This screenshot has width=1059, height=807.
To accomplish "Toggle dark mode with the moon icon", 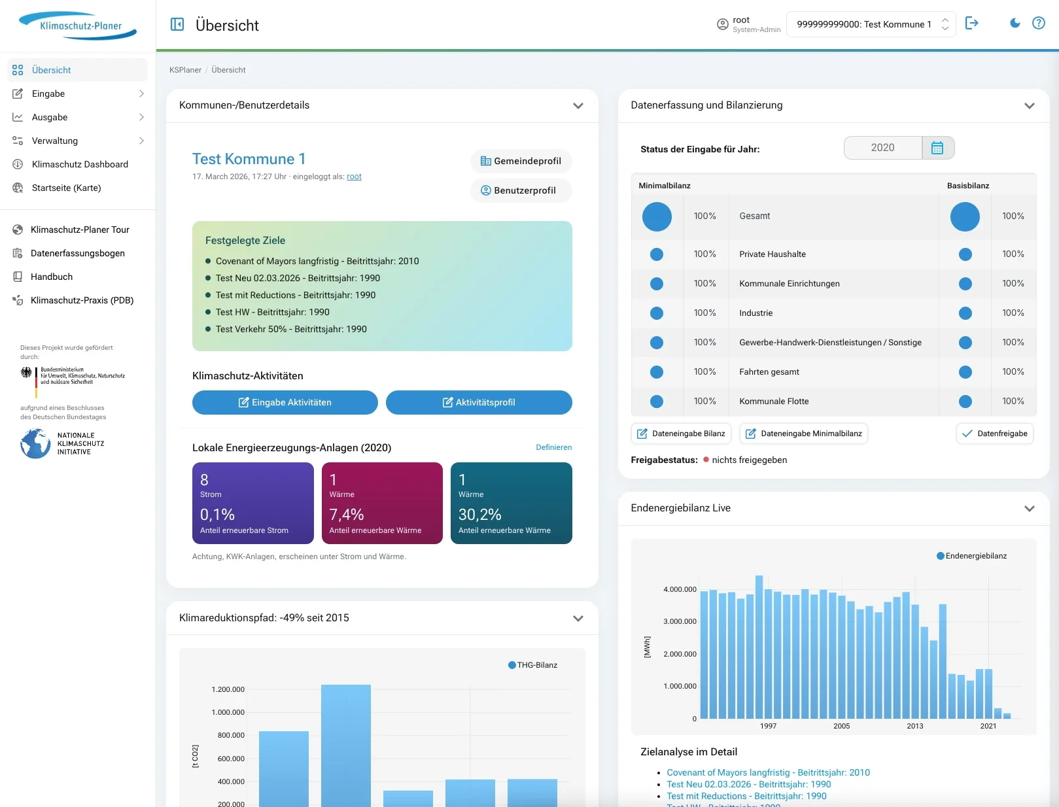I will [1015, 23].
